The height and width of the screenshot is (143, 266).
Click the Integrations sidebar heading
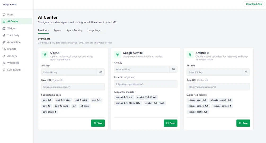point(10,5)
